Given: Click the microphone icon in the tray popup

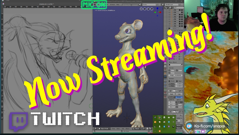Looking at the screenshot, I should [160, 126].
